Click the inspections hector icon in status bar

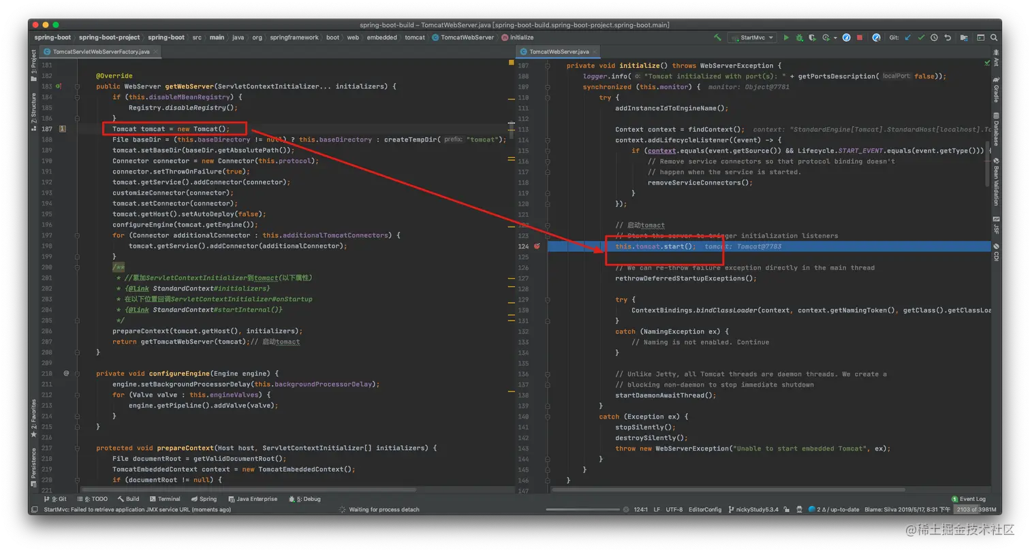tap(799, 509)
